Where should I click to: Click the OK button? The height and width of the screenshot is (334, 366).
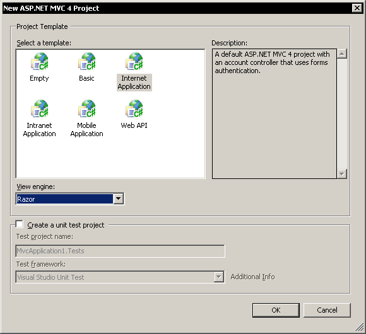click(276, 310)
